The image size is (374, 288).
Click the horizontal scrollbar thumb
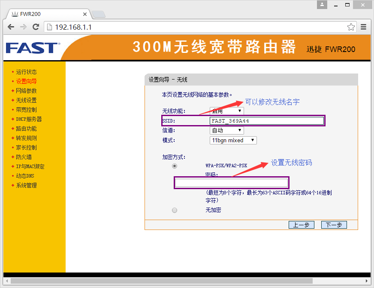pyautogui.click(x=161, y=281)
